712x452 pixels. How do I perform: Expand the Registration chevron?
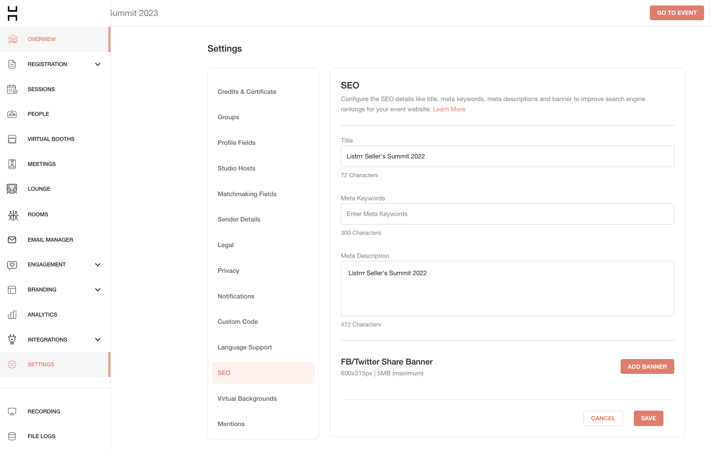tap(98, 64)
